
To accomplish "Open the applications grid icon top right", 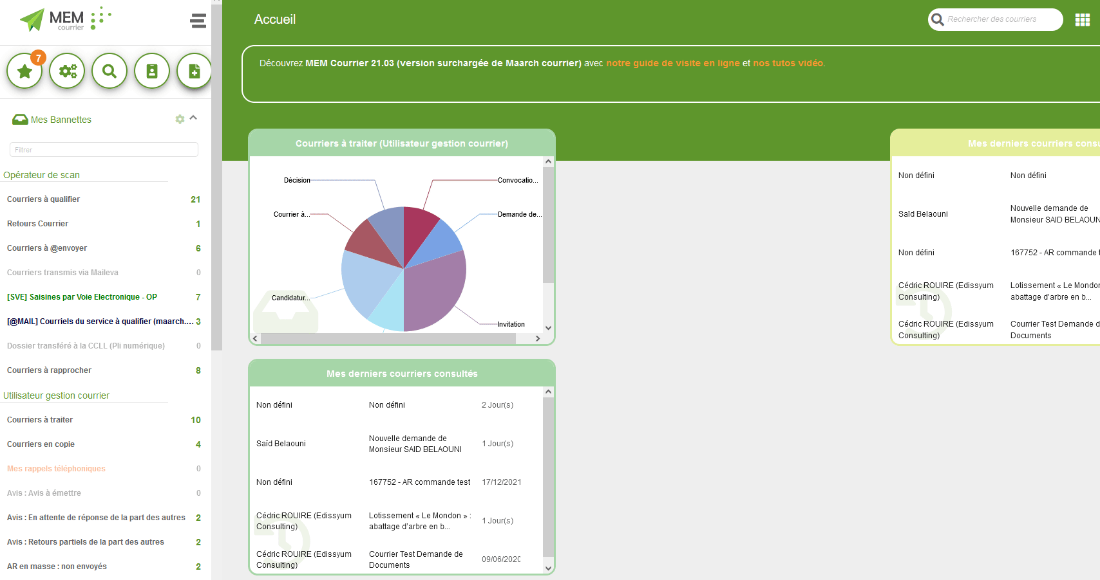I will tap(1082, 20).
